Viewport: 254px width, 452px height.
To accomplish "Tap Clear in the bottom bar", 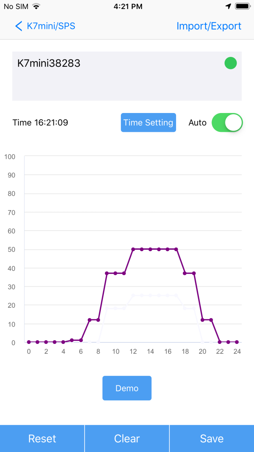I will click(x=127, y=438).
